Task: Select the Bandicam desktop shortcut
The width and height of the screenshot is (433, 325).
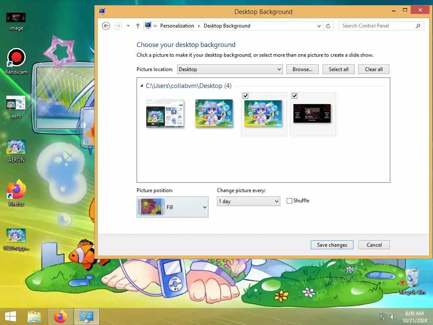Action: (x=16, y=61)
